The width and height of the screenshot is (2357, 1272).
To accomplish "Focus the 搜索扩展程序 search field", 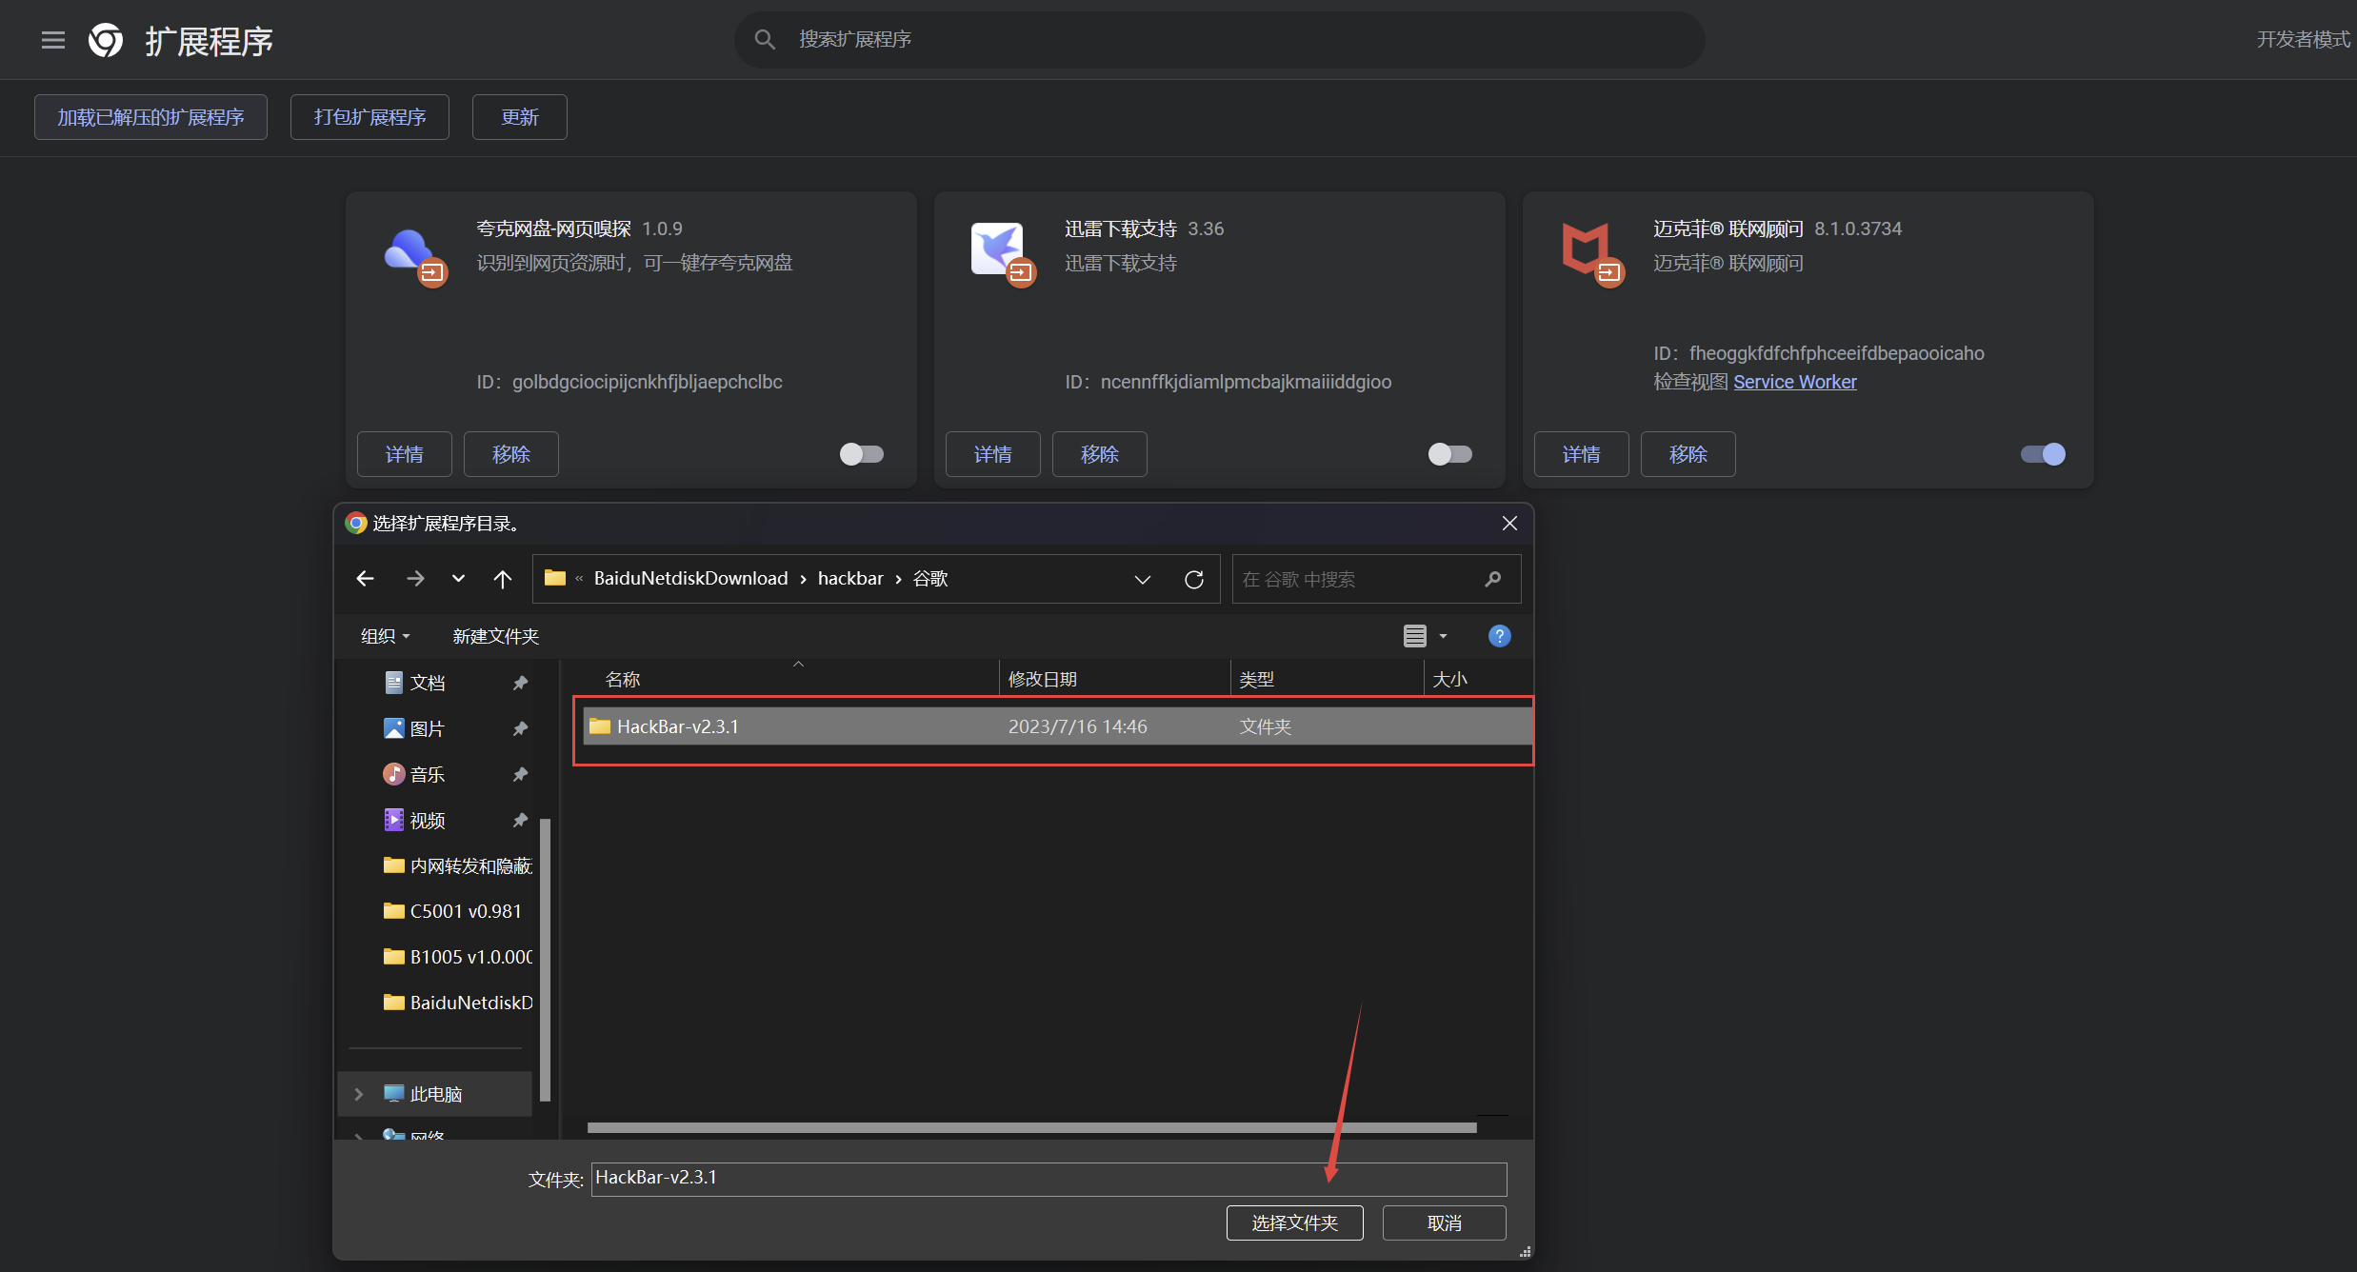I will pyautogui.click(x=1220, y=39).
